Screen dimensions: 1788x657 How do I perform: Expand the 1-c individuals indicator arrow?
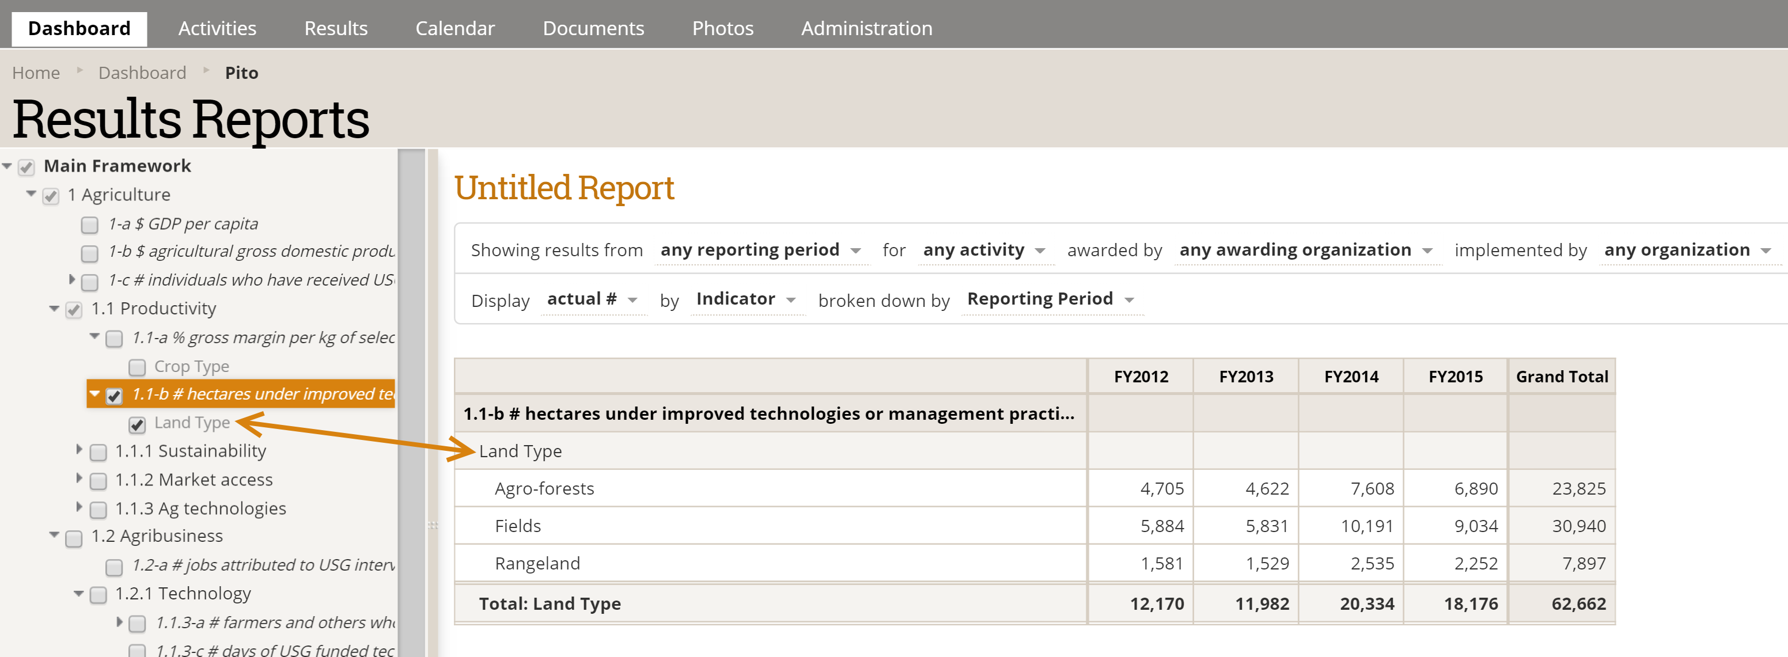[71, 279]
